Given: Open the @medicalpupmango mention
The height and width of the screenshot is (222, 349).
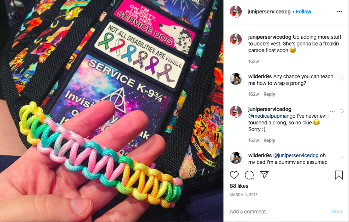Looking at the screenshot, I should [272, 116].
